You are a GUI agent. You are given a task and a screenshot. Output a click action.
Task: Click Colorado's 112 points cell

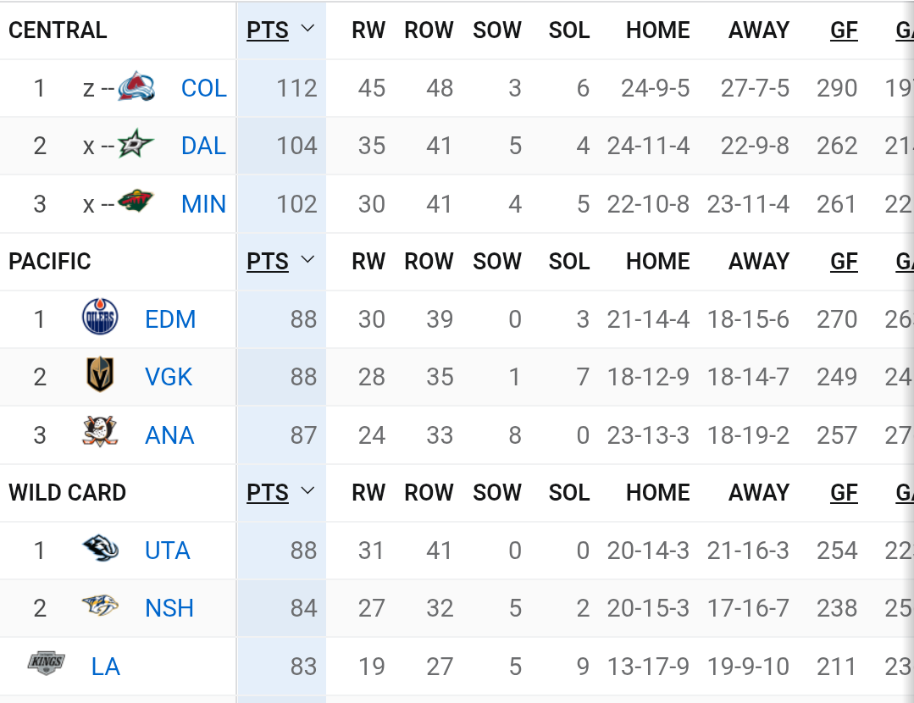click(x=296, y=88)
